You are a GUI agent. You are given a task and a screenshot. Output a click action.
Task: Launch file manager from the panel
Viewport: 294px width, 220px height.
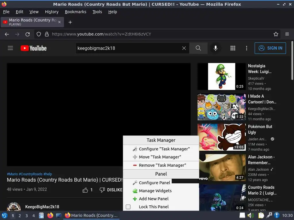pyautogui.click(x=41, y=215)
